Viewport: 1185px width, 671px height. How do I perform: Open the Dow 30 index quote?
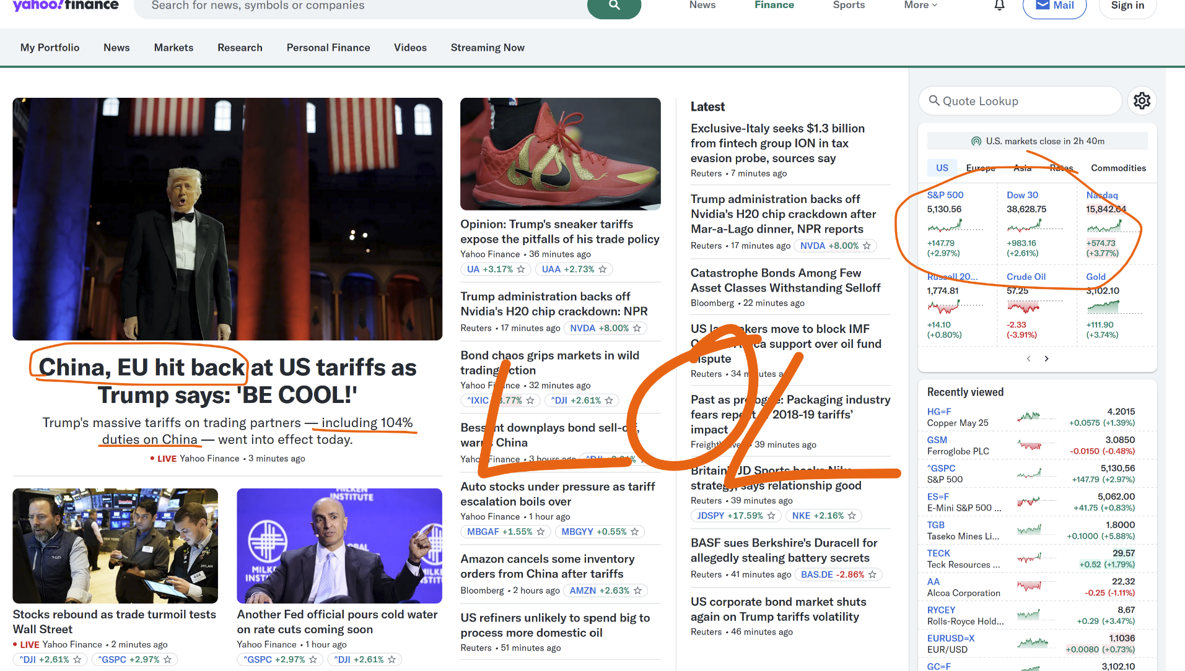(1022, 195)
